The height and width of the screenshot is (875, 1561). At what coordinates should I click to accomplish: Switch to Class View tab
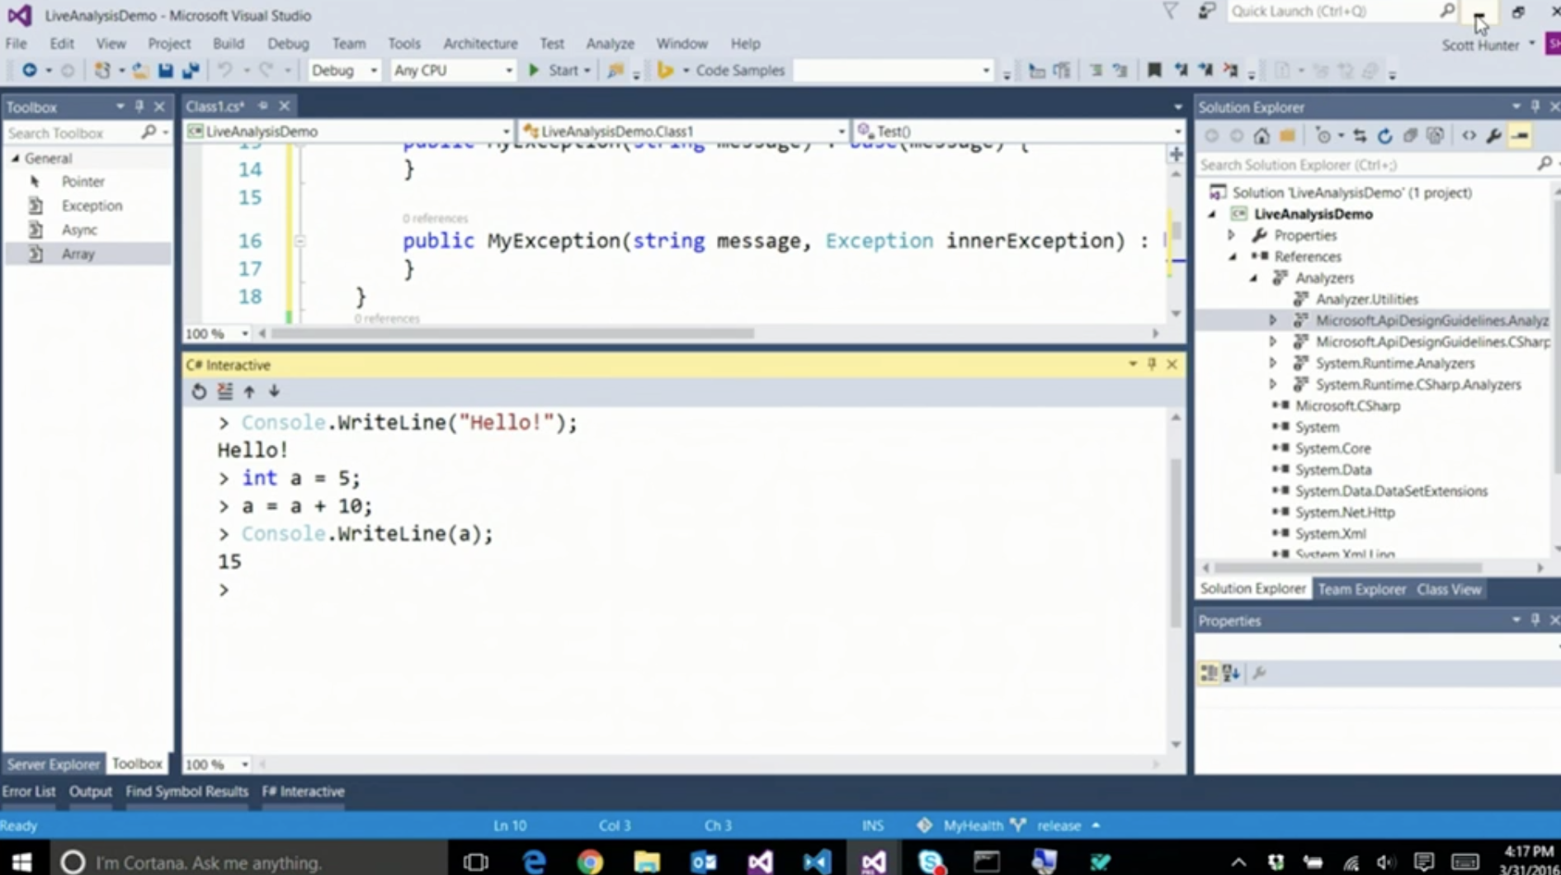click(1449, 589)
